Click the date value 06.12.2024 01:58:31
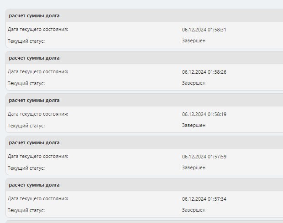The image size is (283, 223). pyautogui.click(x=204, y=30)
